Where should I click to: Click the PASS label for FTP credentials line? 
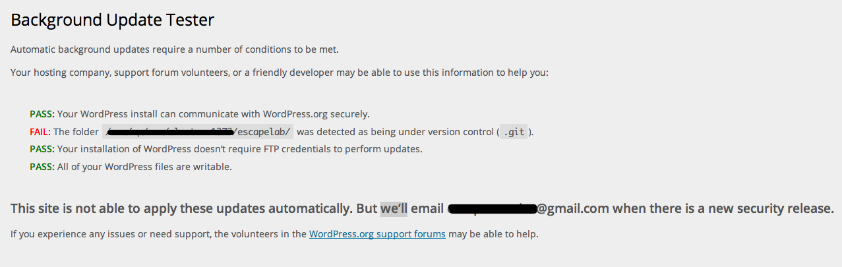click(x=42, y=149)
